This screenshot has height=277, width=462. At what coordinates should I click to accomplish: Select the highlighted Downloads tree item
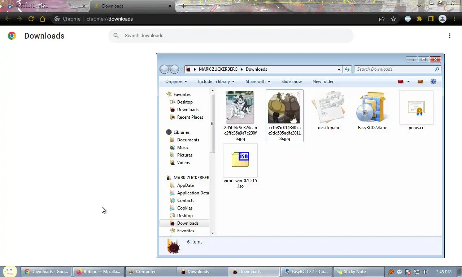(188, 223)
